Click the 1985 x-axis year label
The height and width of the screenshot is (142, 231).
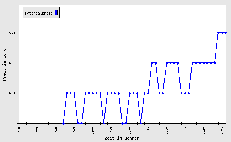[74, 131]
